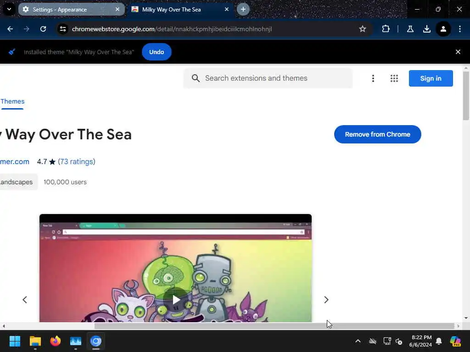Click the search magnifier icon
Image resolution: width=470 pixels, height=352 pixels.
click(x=196, y=78)
